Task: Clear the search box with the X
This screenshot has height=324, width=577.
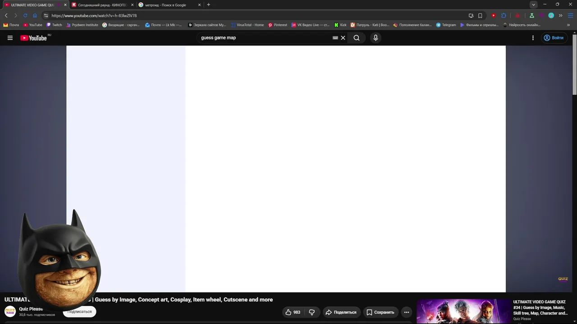Action: point(343,38)
